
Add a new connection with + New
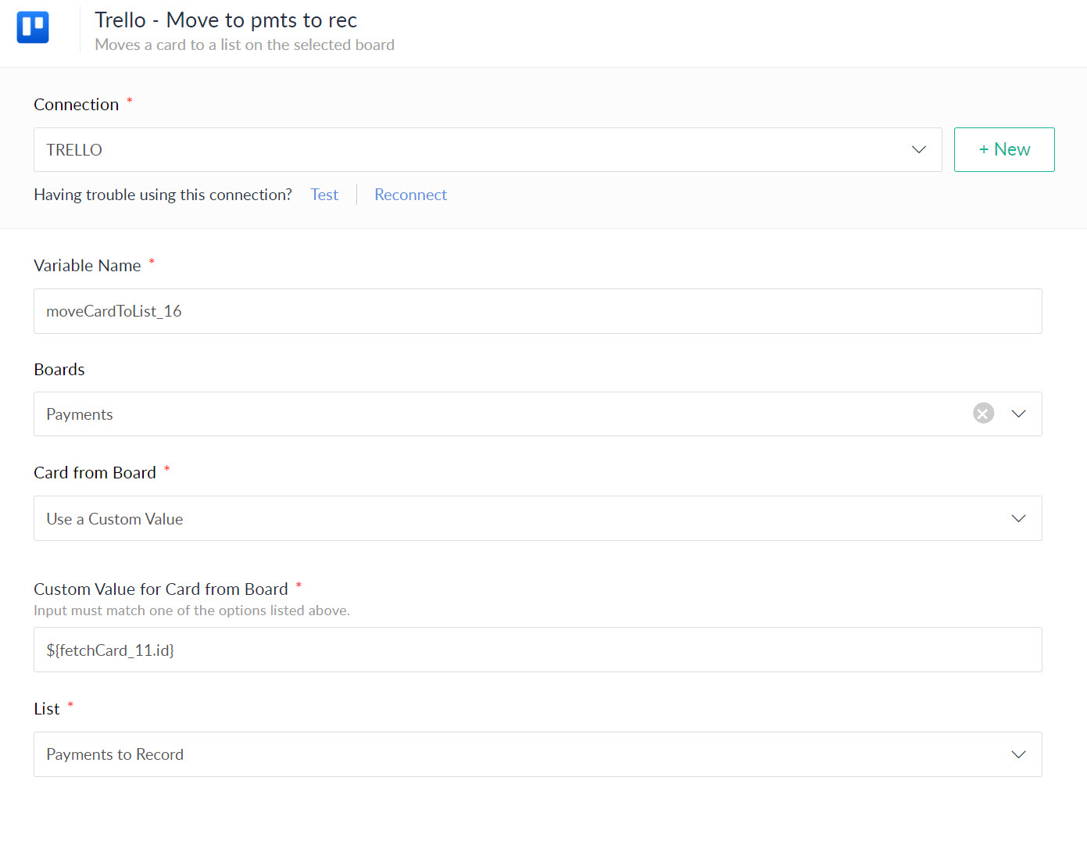(1004, 149)
